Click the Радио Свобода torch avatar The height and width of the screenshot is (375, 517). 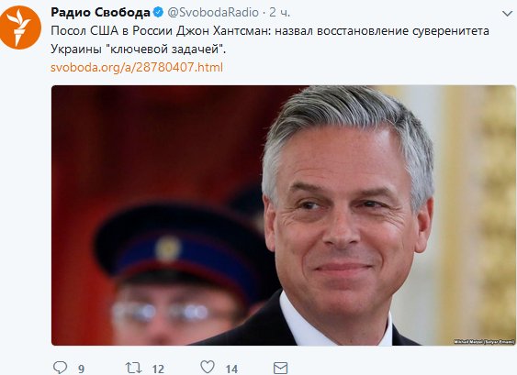tap(20, 28)
